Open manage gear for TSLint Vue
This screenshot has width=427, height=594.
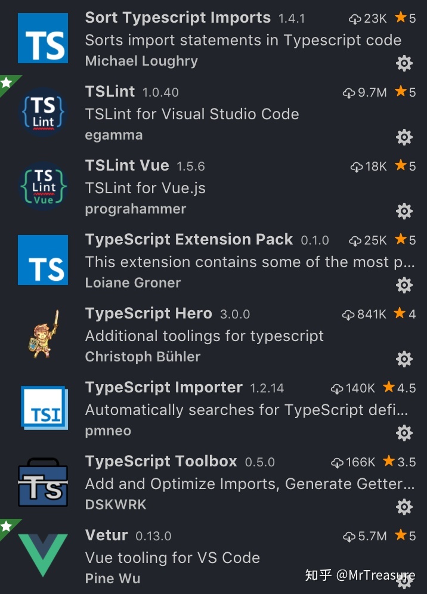[x=404, y=211]
